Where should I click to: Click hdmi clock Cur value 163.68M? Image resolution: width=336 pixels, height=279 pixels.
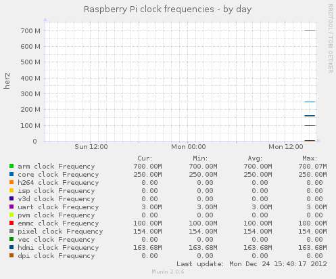pyautogui.click(x=147, y=248)
